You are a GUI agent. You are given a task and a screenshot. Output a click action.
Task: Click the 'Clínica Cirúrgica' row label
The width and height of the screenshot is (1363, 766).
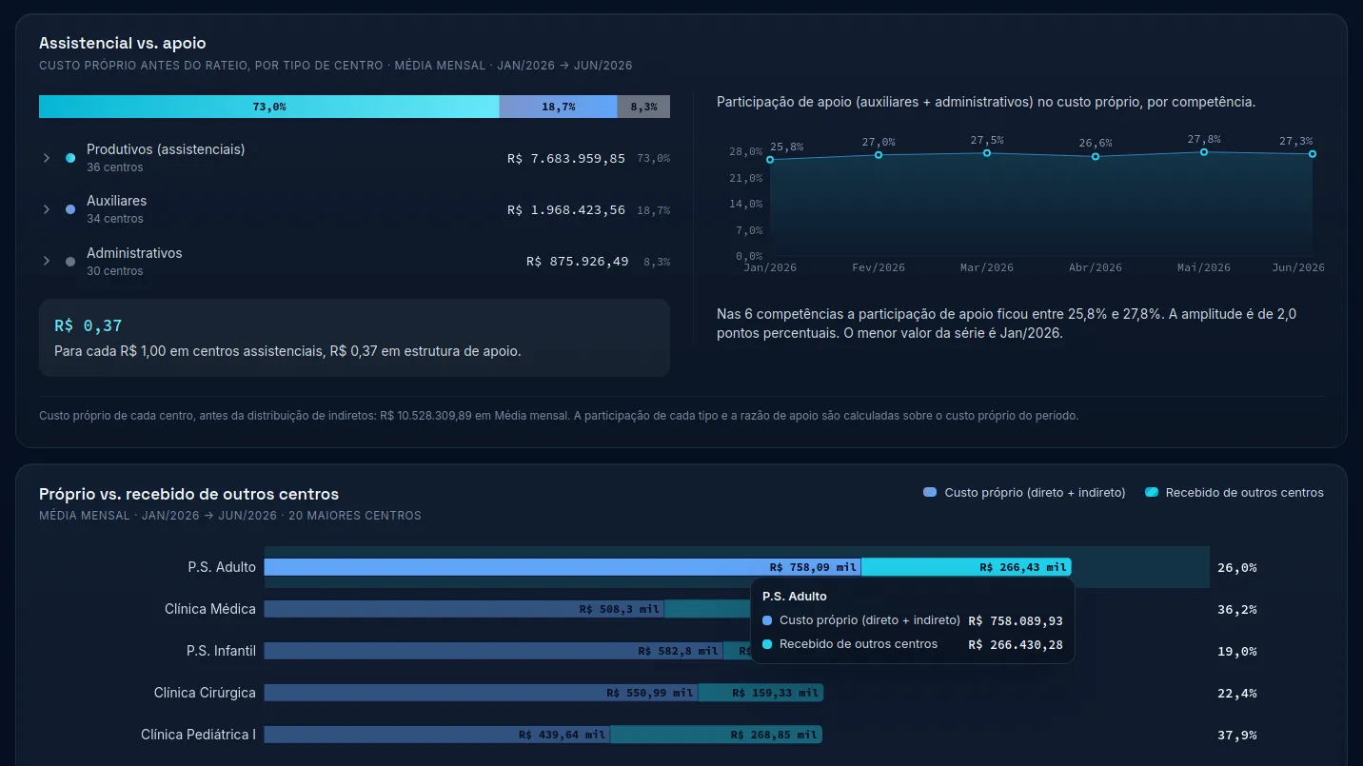coord(205,693)
